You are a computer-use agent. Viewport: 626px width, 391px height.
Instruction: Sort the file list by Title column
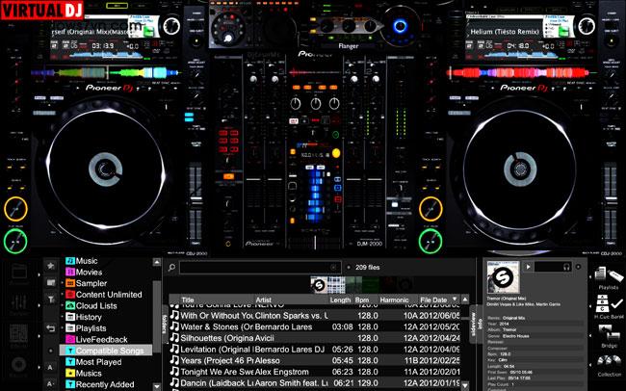coord(212,300)
